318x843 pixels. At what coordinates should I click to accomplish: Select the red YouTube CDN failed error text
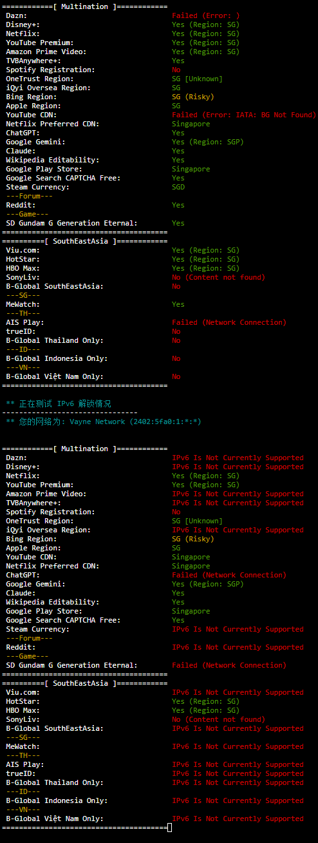pos(244,115)
